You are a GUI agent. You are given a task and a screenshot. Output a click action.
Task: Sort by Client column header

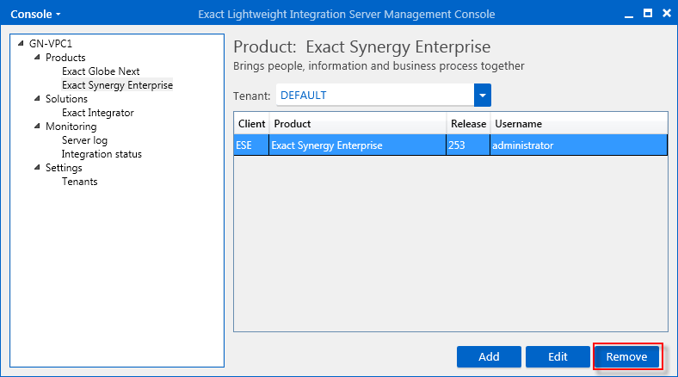tap(251, 124)
